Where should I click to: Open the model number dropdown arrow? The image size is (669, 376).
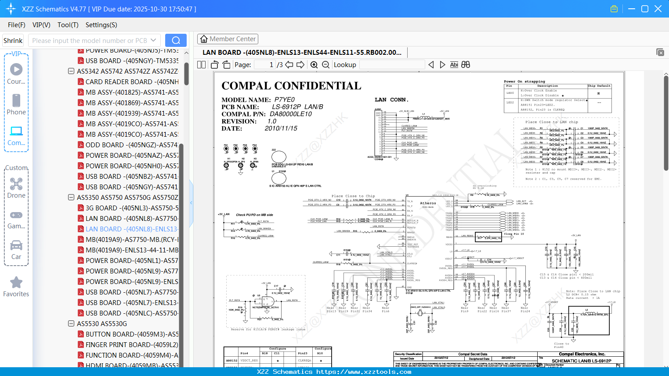point(153,40)
